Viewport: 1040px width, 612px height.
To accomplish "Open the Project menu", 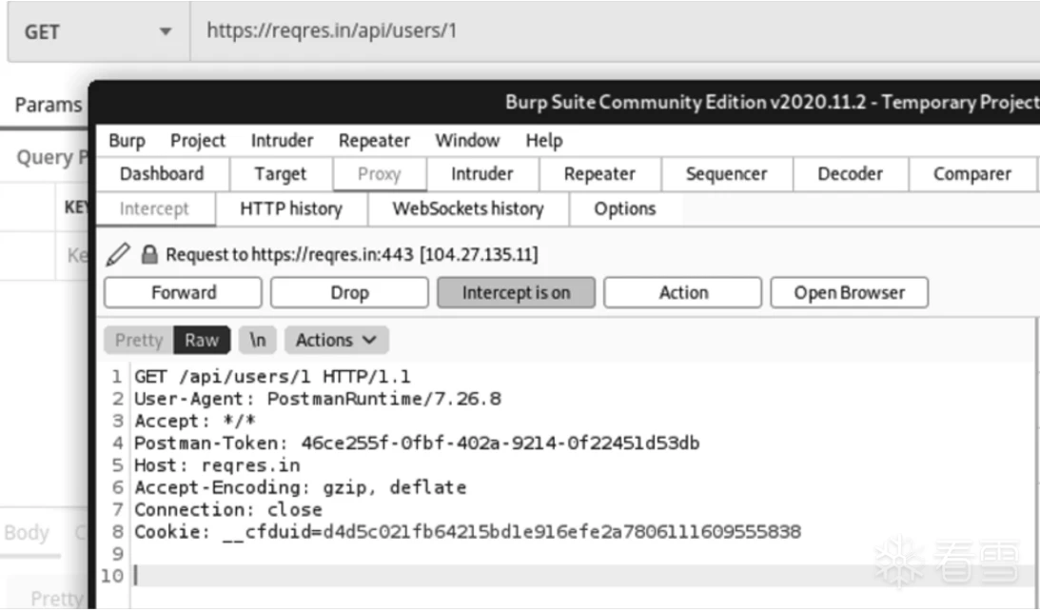I will coord(198,141).
